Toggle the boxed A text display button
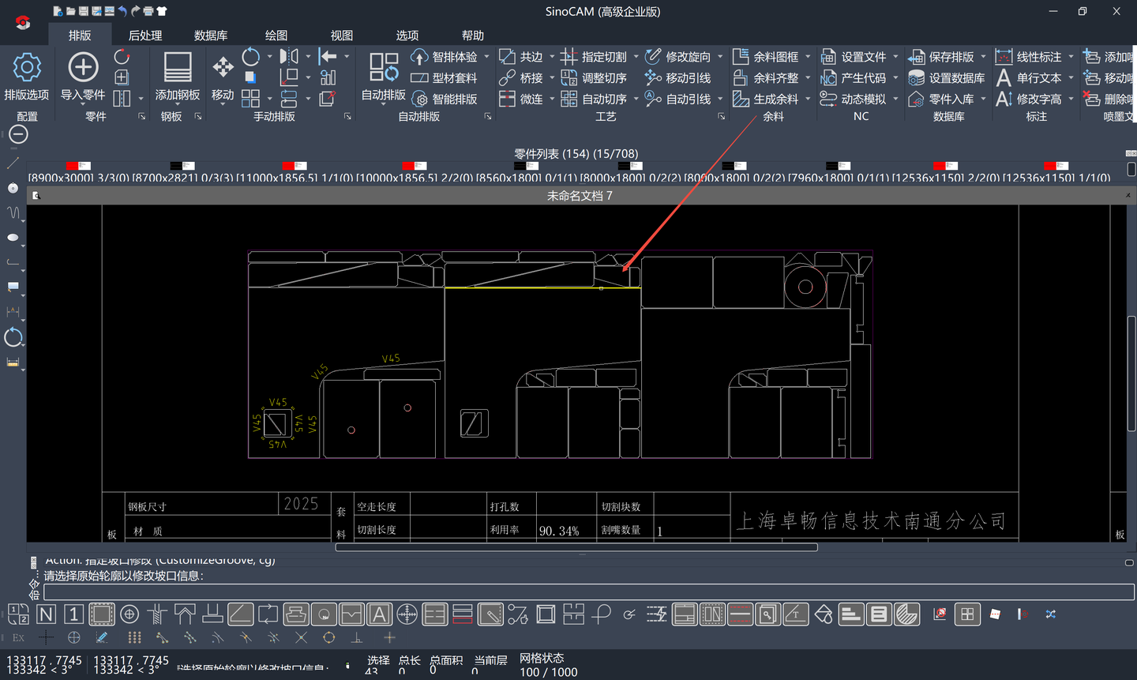1137x680 pixels. tap(379, 614)
